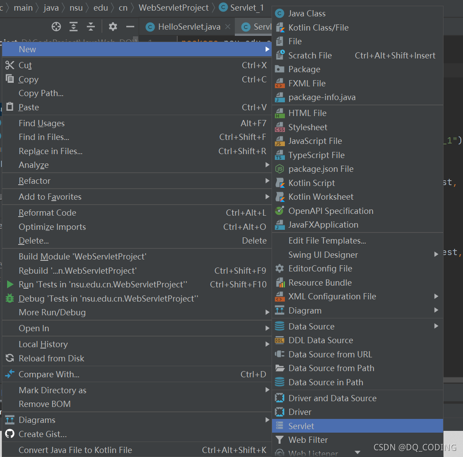The height and width of the screenshot is (457, 463).
Task: Expand the Local History submenu arrow
Action: pos(267,344)
